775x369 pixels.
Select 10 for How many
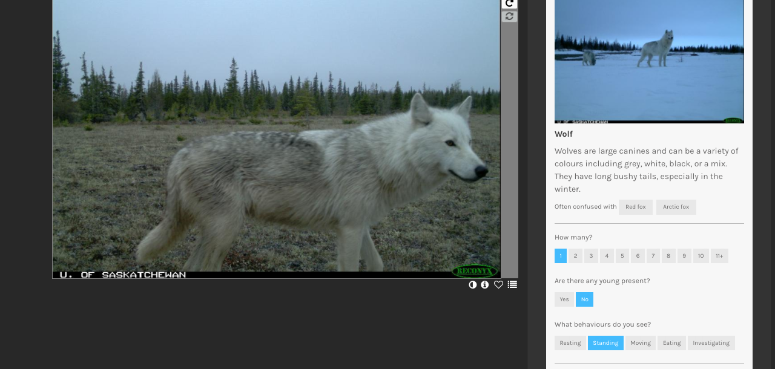pyautogui.click(x=701, y=256)
